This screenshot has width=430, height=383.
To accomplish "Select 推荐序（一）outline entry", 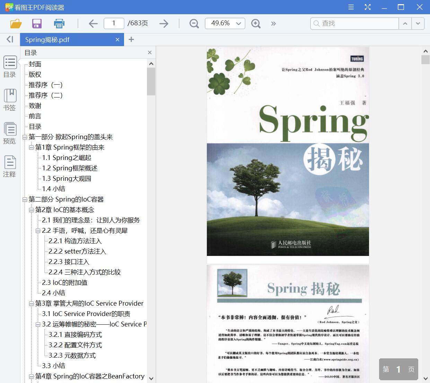I will [x=46, y=85].
